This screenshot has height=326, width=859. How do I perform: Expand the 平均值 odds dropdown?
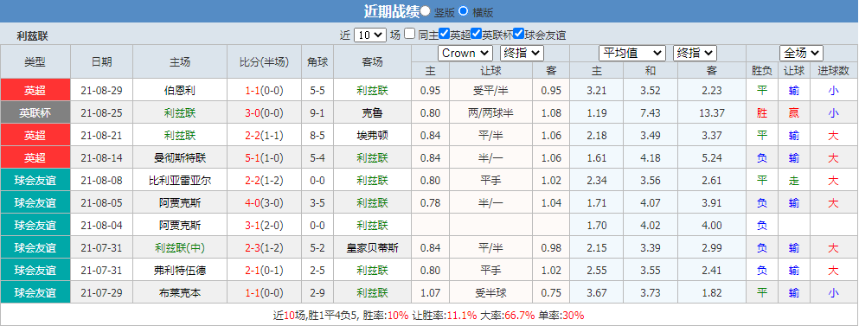click(632, 53)
